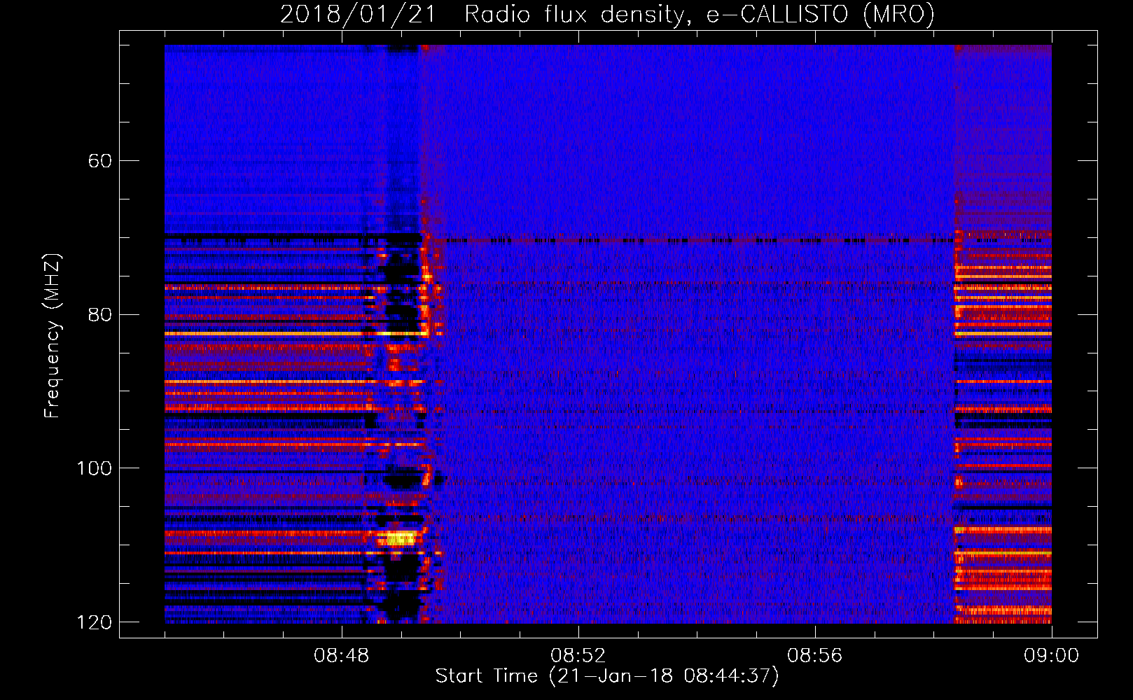Click the 120 frequency tick label
The height and width of the screenshot is (700, 1133).
click(94, 622)
